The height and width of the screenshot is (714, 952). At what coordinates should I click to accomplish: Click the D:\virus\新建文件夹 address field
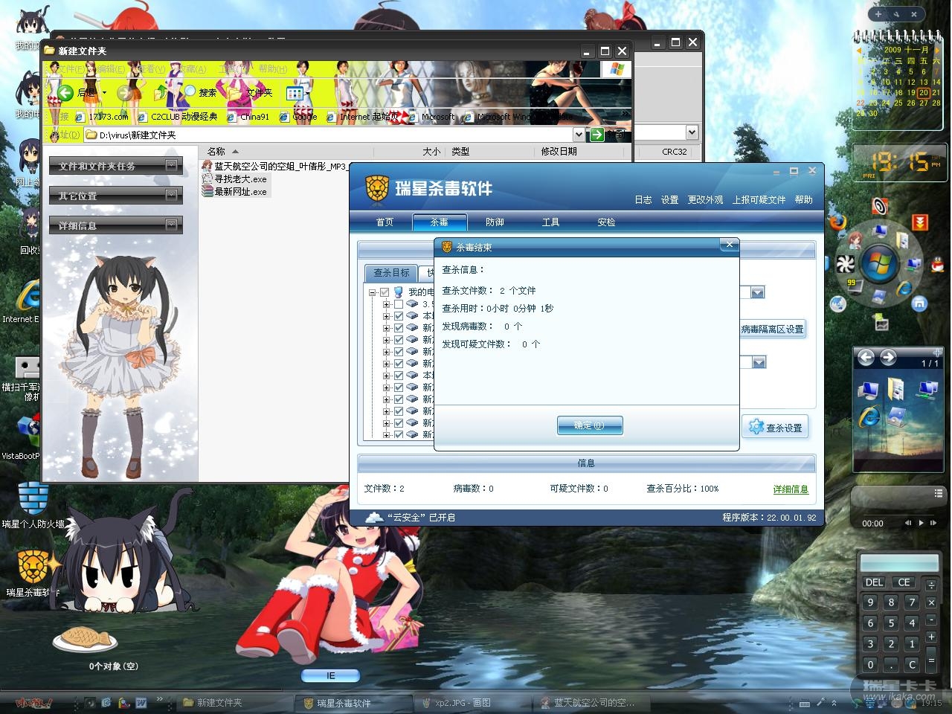327,135
